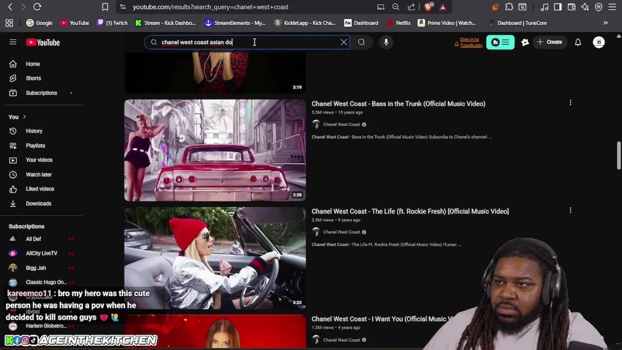The image size is (622, 350).
Task: Open the apps grid icon in the bookmarks bar
Action: tap(9, 23)
